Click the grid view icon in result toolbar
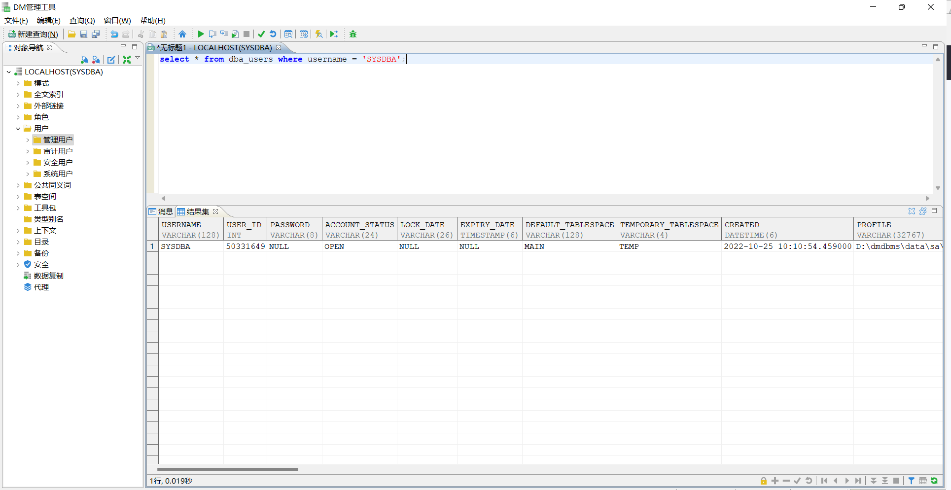This screenshot has height=490, width=951. click(923, 481)
